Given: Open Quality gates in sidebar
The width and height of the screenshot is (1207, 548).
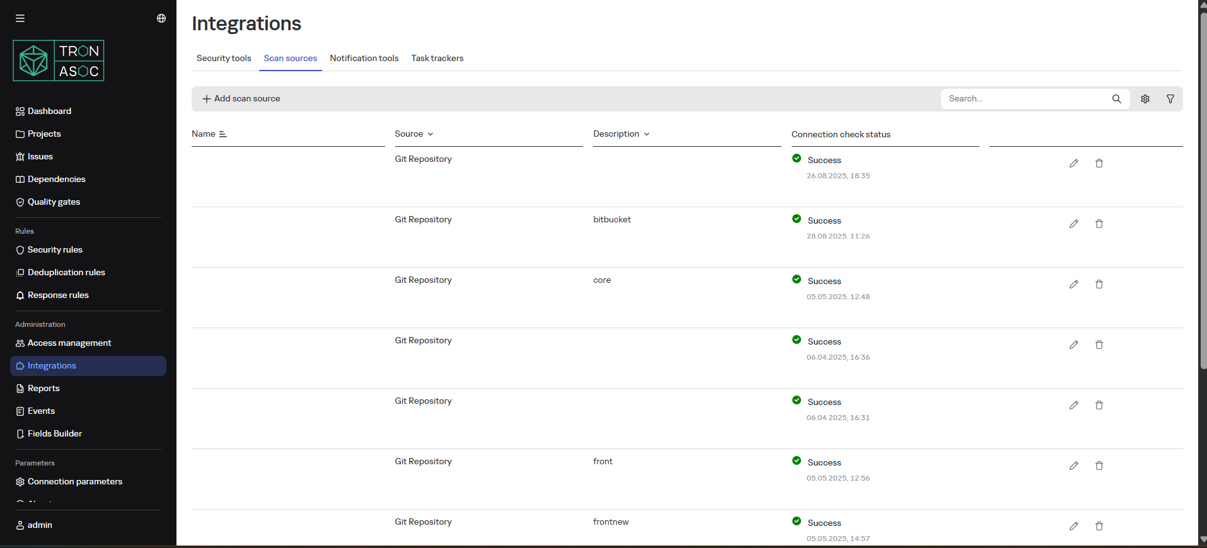Looking at the screenshot, I should pos(54,202).
